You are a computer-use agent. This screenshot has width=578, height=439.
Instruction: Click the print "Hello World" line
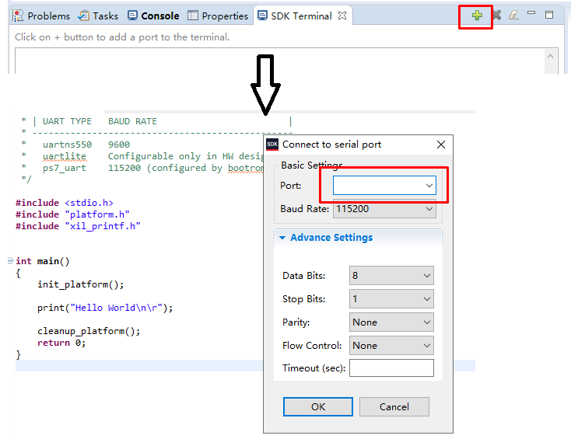click(x=105, y=308)
